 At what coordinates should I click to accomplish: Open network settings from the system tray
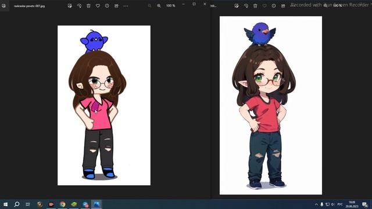[x=327, y=204]
